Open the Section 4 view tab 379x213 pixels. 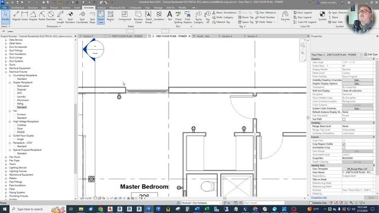click(227, 36)
